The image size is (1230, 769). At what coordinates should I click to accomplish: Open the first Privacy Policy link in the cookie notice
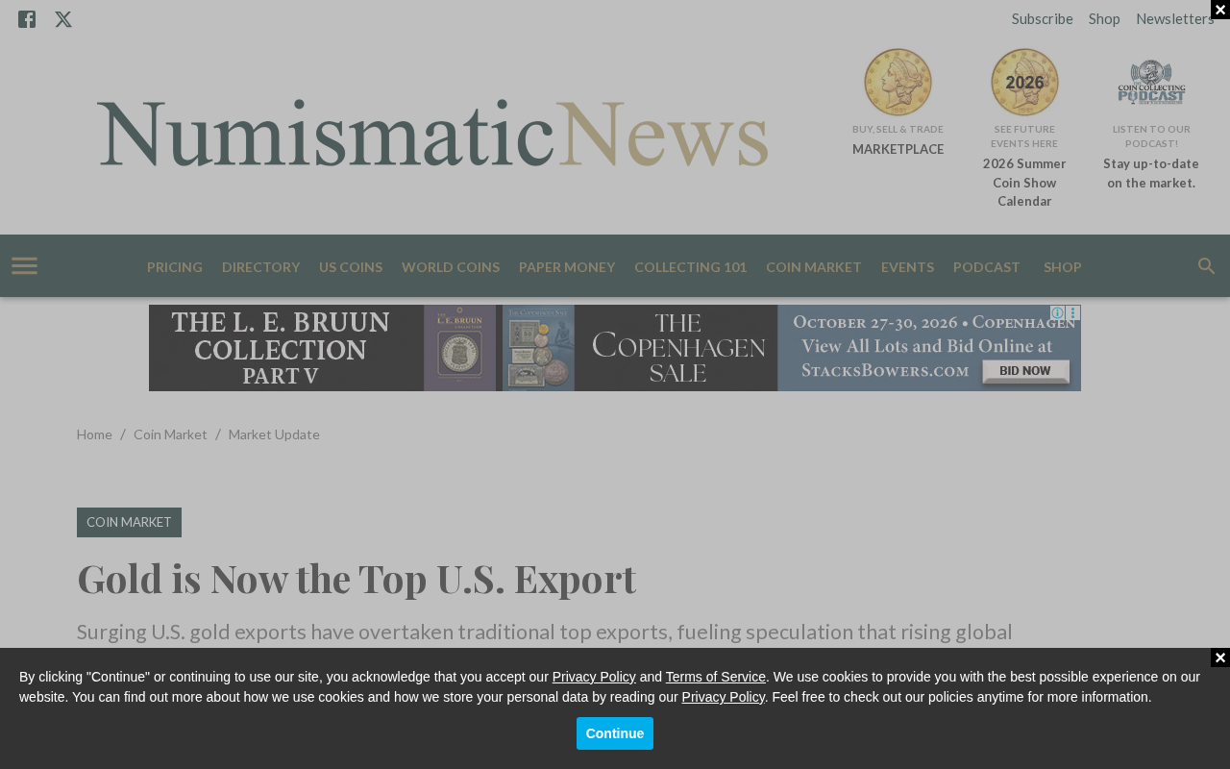pyautogui.click(x=594, y=677)
